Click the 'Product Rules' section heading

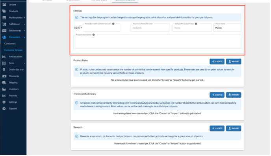pyautogui.click(x=80, y=60)
